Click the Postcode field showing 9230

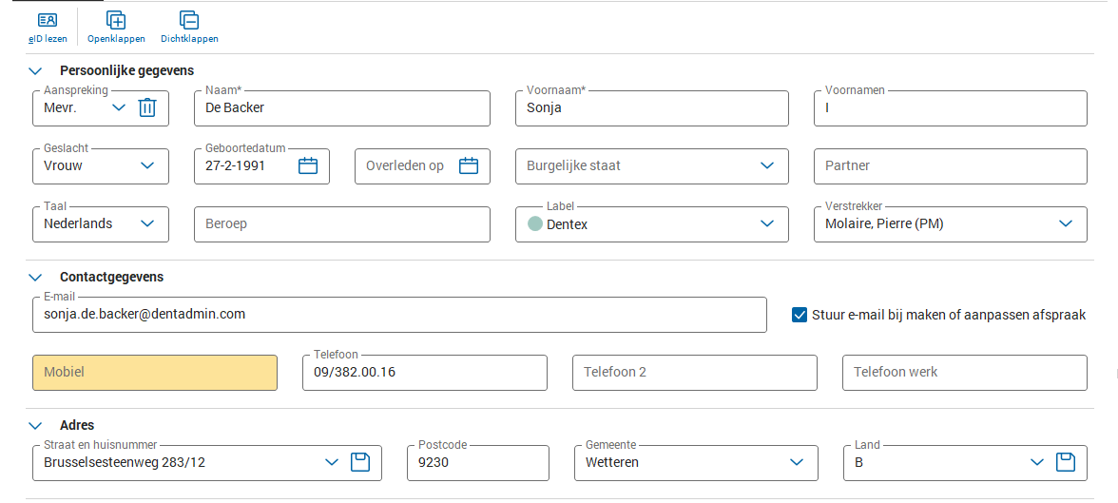[478, 463]
